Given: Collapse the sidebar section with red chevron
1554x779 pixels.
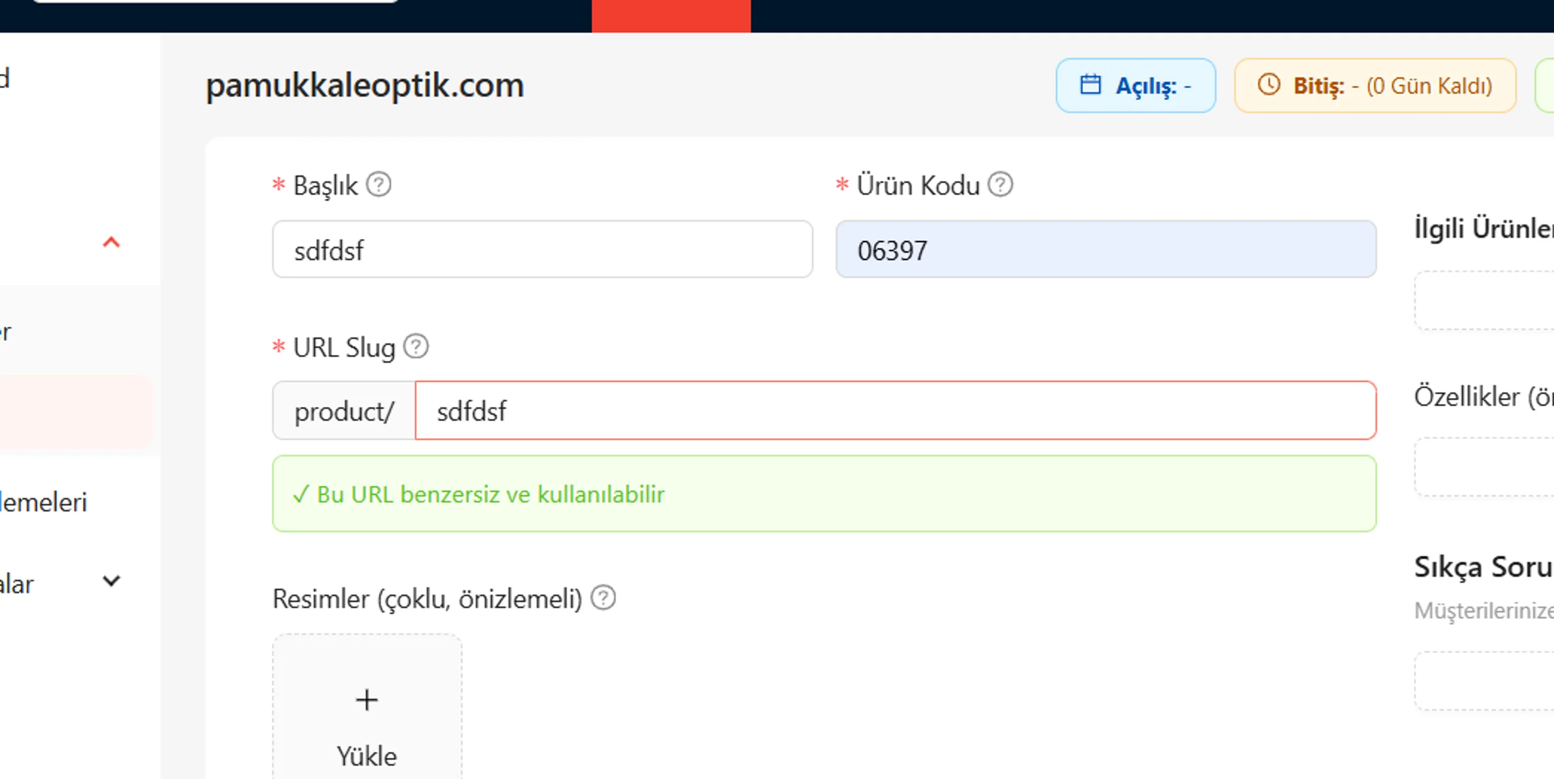Looking at the screenshot, I should (x=111, y=243).
